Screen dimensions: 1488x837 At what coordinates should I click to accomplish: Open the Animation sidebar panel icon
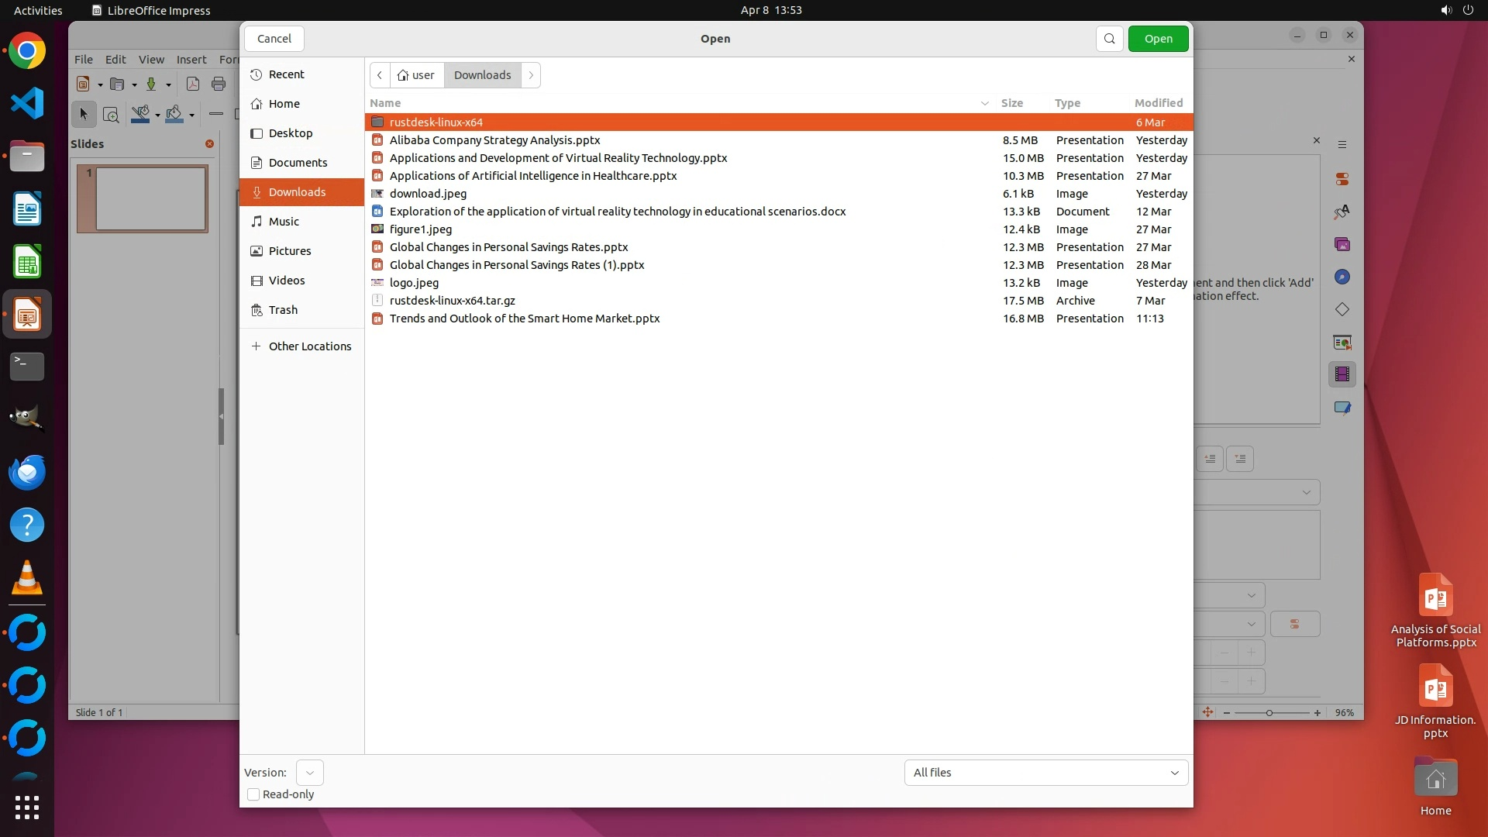[x=1342, y=375]
